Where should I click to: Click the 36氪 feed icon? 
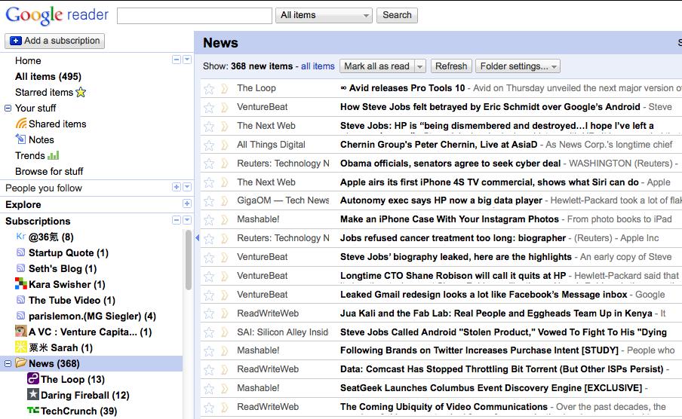[x=20, y=237]
